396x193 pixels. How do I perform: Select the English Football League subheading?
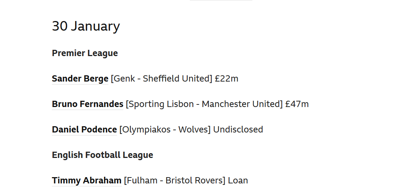[103, 155]
